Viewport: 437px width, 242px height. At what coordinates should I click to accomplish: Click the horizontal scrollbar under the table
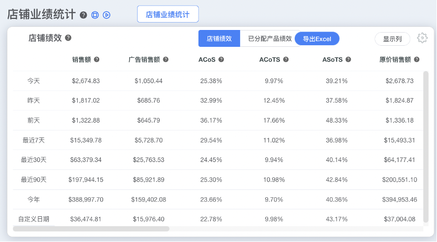coord(91,229)
